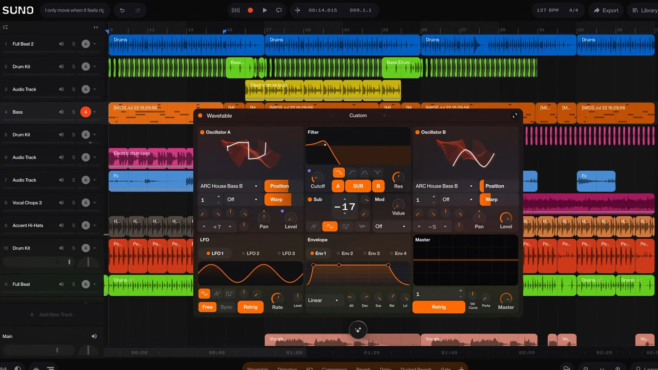The image size is (658, 370).
Task: Toggle filter routing SUB button
Action: pos(358,186)
